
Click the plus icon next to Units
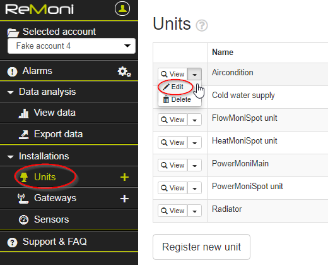(x=124, y=177)
